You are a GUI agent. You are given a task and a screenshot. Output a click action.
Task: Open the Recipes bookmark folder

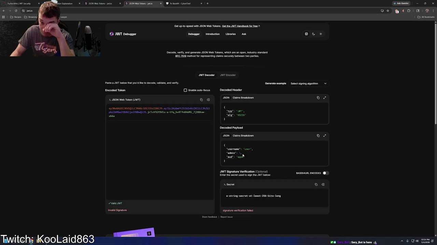pyautogui.click(x=16, y=17)
